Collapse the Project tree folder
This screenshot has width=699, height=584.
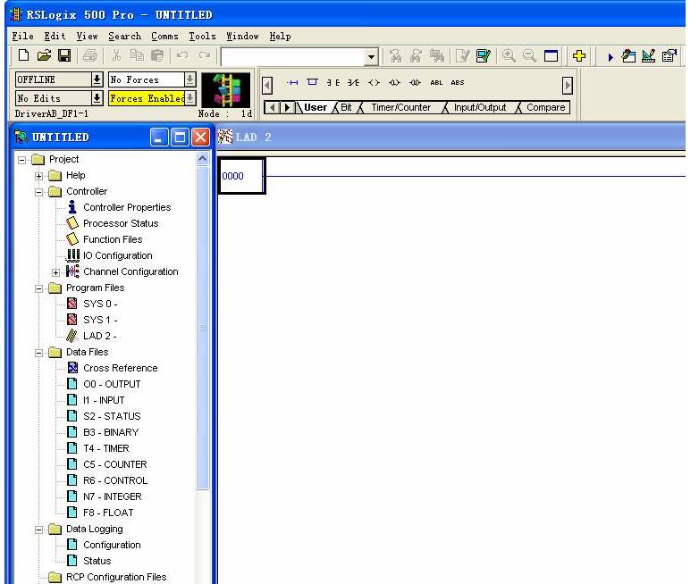point(21,160)
